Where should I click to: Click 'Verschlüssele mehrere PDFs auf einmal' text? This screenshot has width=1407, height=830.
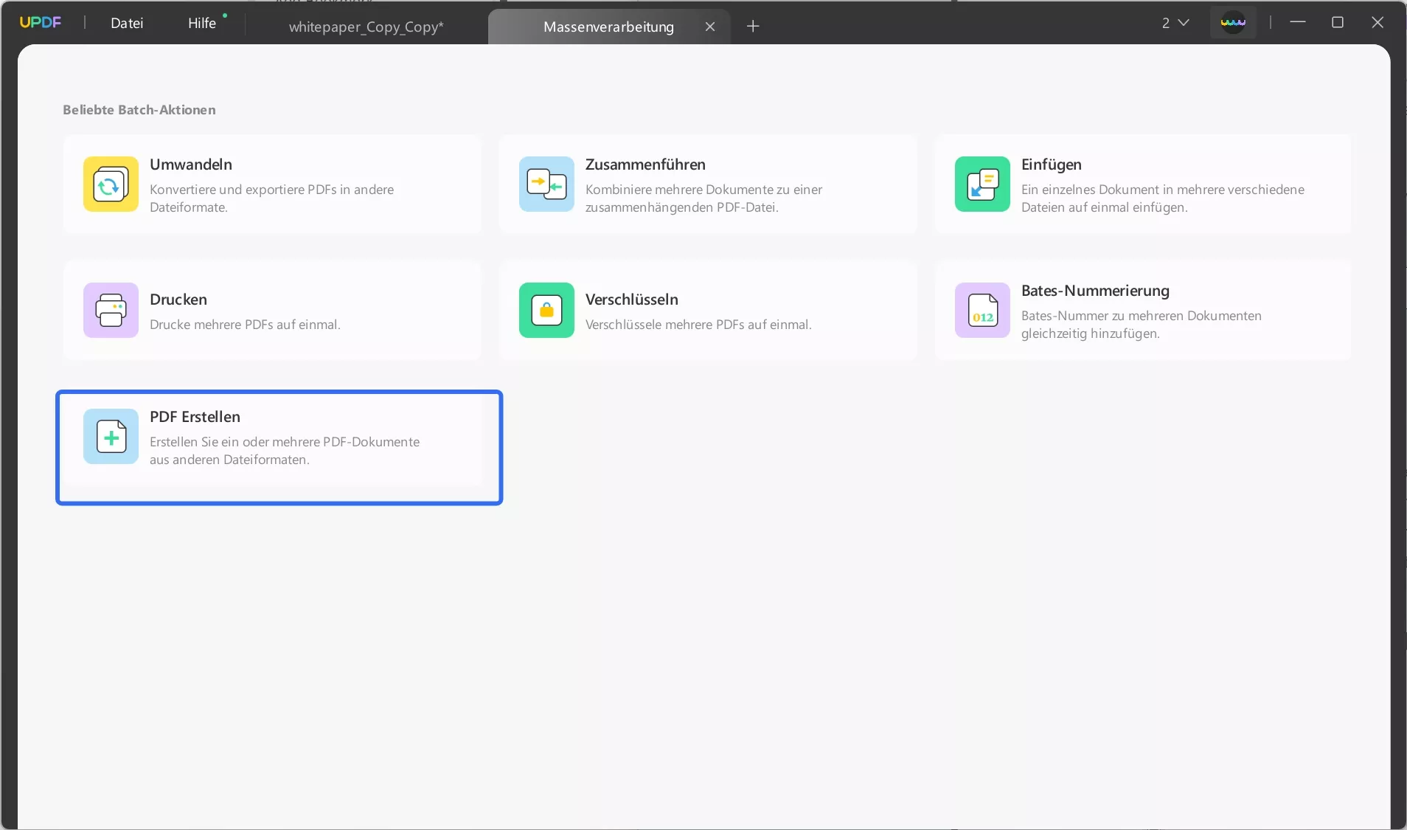pyautogui.click(x=698, y=325)
